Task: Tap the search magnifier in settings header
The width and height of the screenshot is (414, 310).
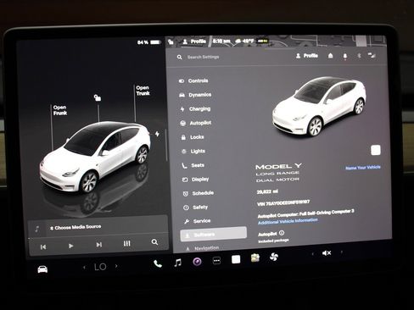Action: (x=180, y=58)
